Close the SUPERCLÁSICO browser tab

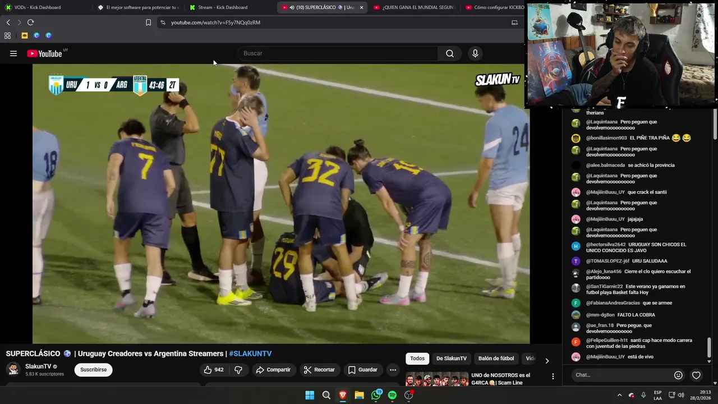coord(361,7)
